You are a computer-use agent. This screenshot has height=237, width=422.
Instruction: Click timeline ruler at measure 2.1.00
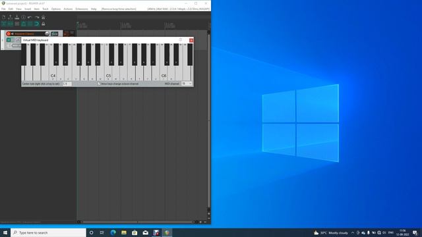pos(125,25)
